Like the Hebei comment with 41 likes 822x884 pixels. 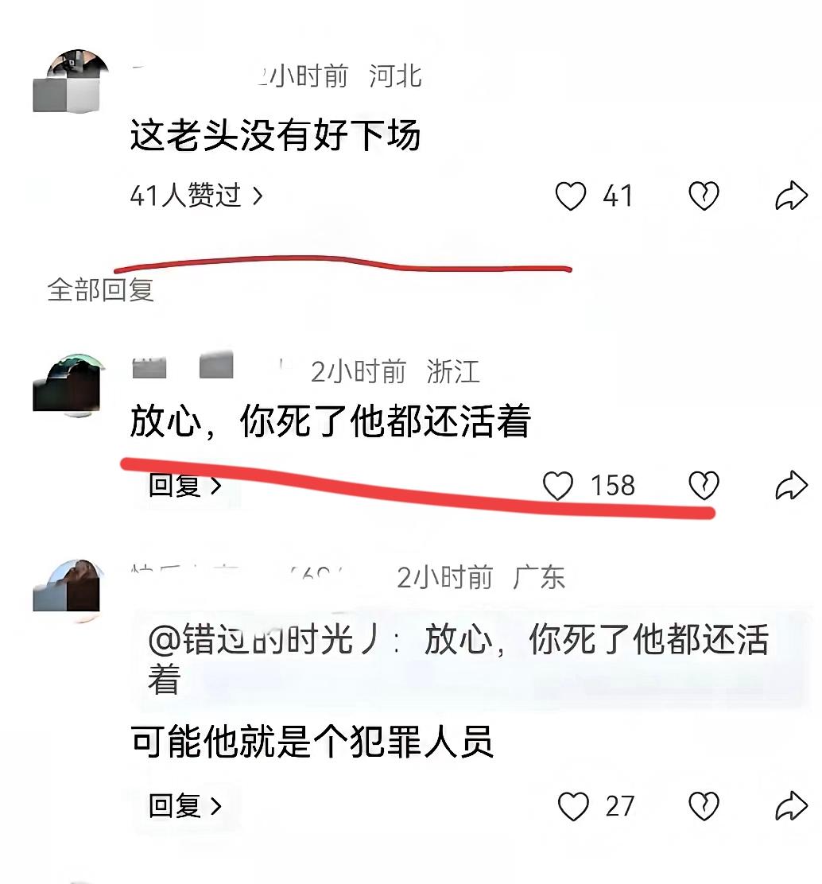pos(571,196)
